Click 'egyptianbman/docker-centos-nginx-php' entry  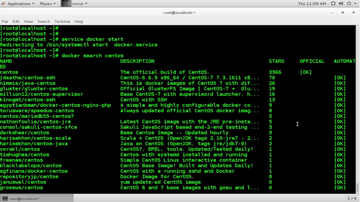pyautogui.click(x=55, y=105)
